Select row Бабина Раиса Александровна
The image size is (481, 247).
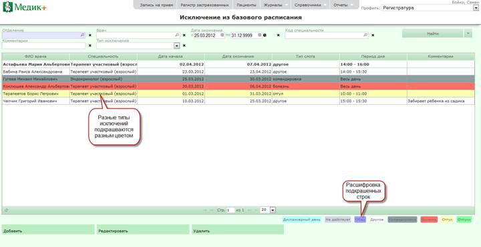[x=238, y=71]
